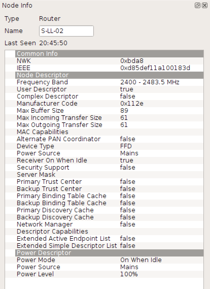Expand the MAC Capabilities entry
Viewport: 210px width, 289px height.
42,132
